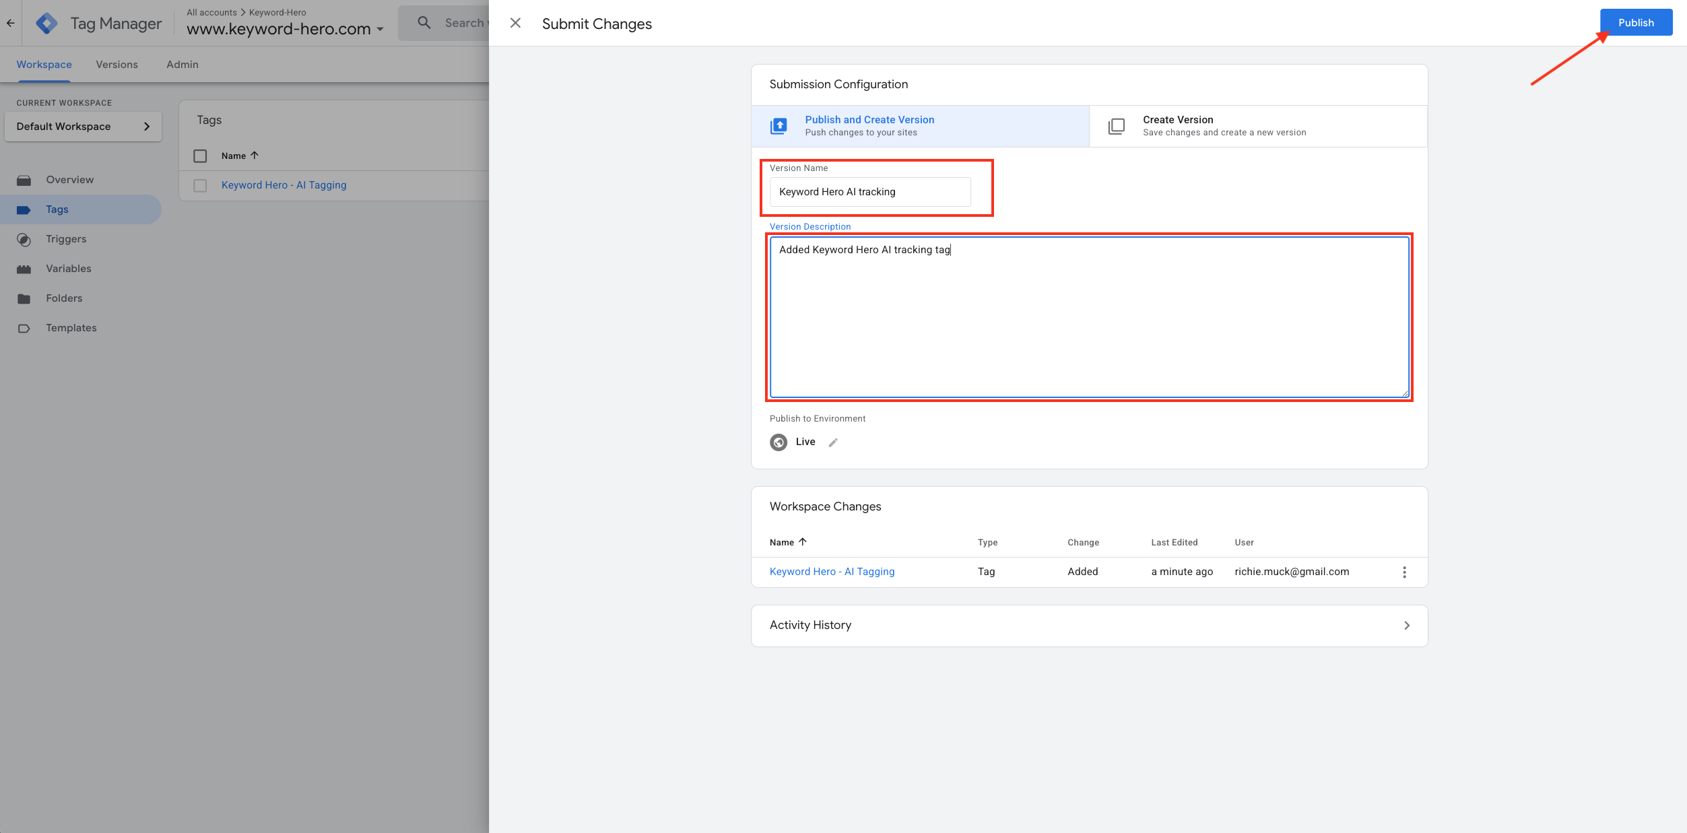Click the Publish and Create Version upload icon
This screenshot has height=833, width=1687.
click(779, 126)
